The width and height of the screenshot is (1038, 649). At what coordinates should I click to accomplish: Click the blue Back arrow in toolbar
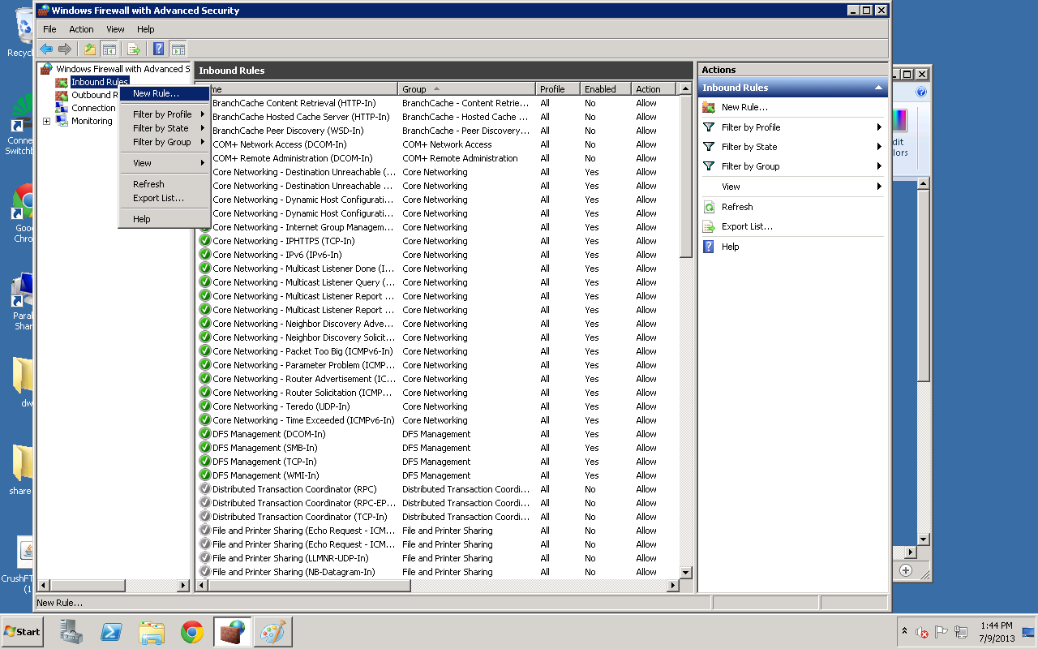click(x=46, y=49)
